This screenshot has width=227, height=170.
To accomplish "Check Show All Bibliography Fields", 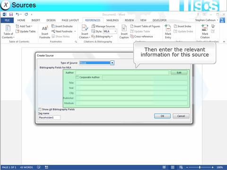I will (40, 109).
